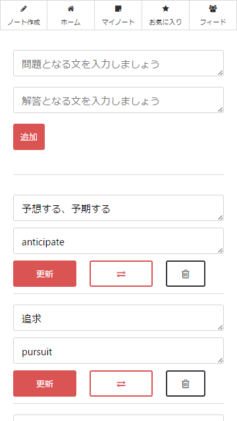Click the star icon for お気に入り
Screen dimensions: 237x421
point(165,9)
